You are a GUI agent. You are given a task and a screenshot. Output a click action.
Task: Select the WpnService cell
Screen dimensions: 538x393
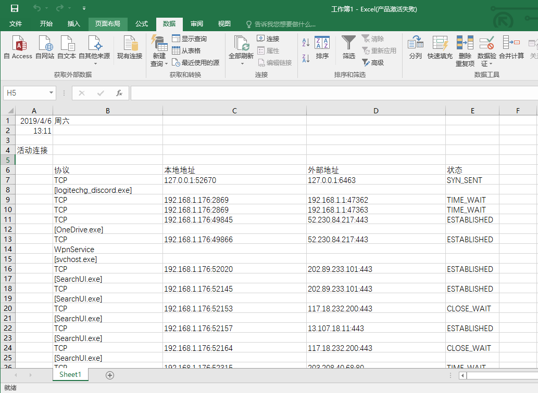coord(108,249)
